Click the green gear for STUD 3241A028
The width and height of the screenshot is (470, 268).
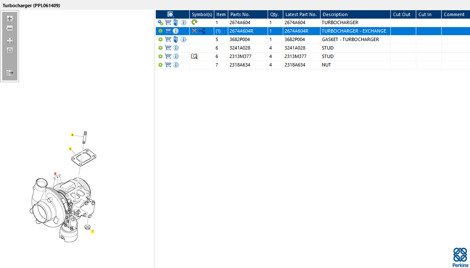160,48
